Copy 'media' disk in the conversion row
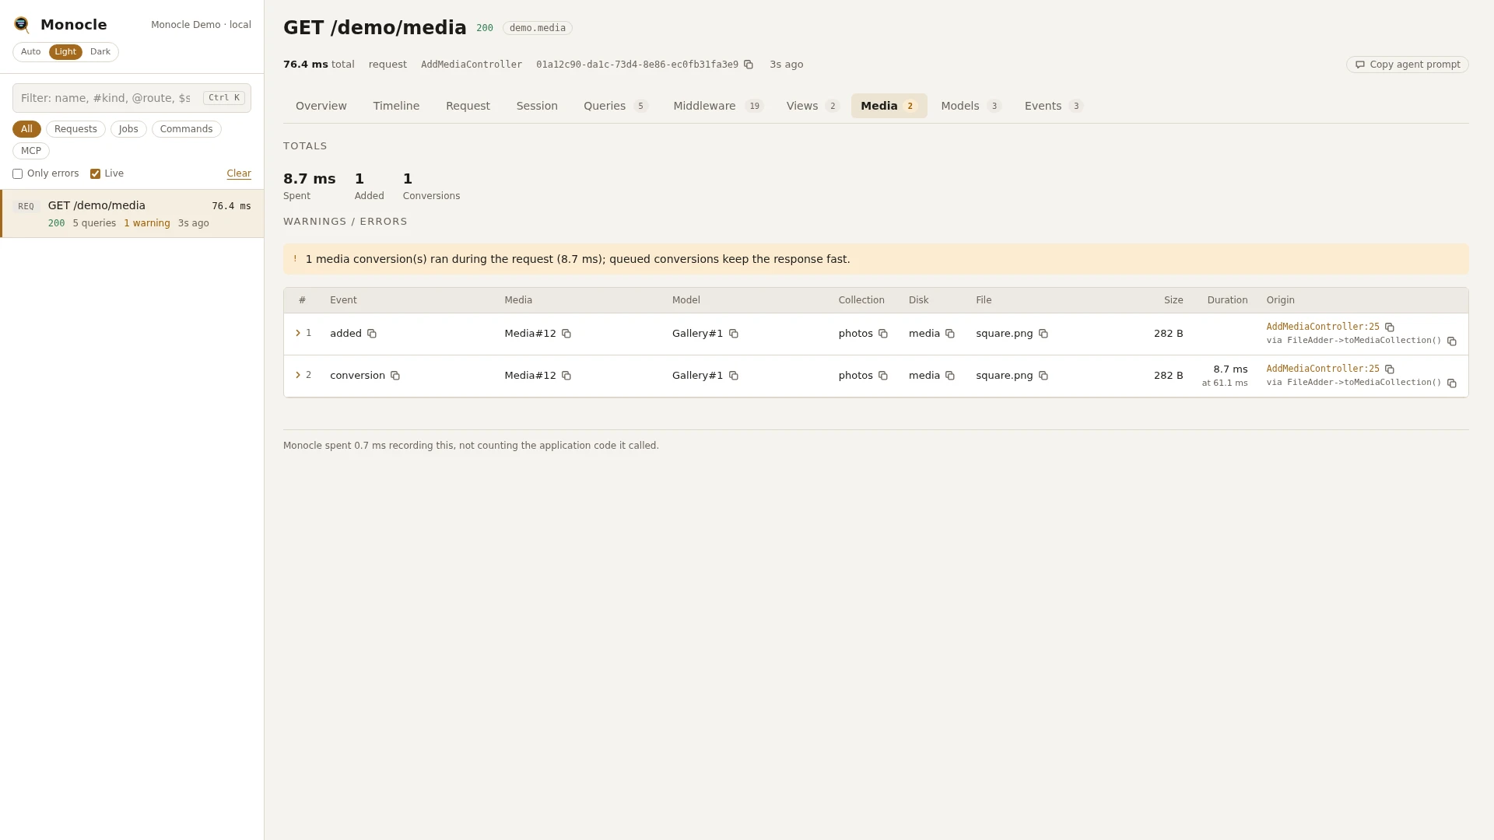The height and width of the screenshot is (840, 1494). coord(950,376)
